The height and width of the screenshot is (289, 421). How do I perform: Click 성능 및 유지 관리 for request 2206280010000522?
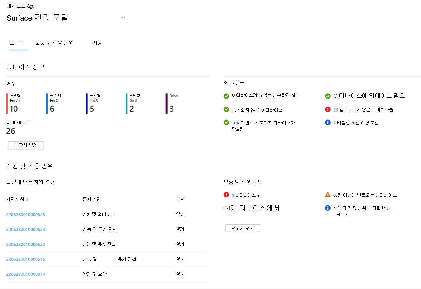99,244
